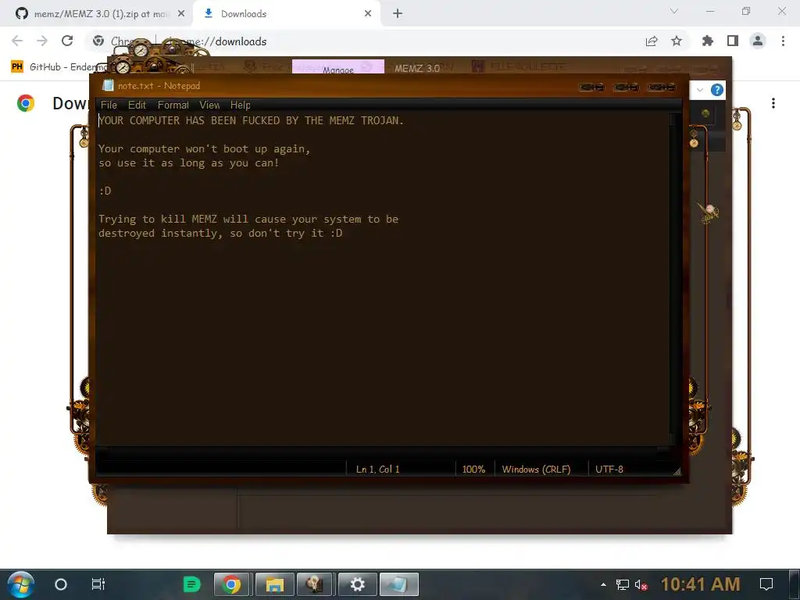Image resolution: width=800 pixels, height=600 pixels.
Task: Click the 10:41 AM clock
Action: (x=701, y=584)
